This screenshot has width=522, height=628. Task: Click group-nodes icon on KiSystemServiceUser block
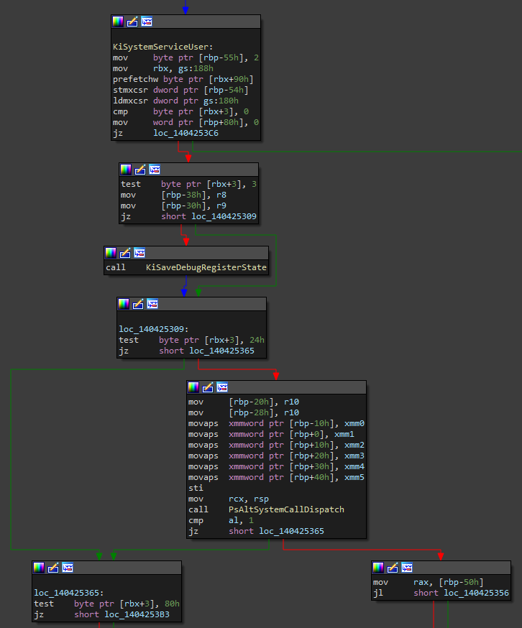[147, 22]
